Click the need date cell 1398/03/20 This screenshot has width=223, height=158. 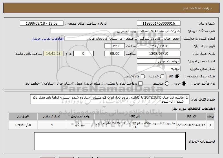click(23, 125)
